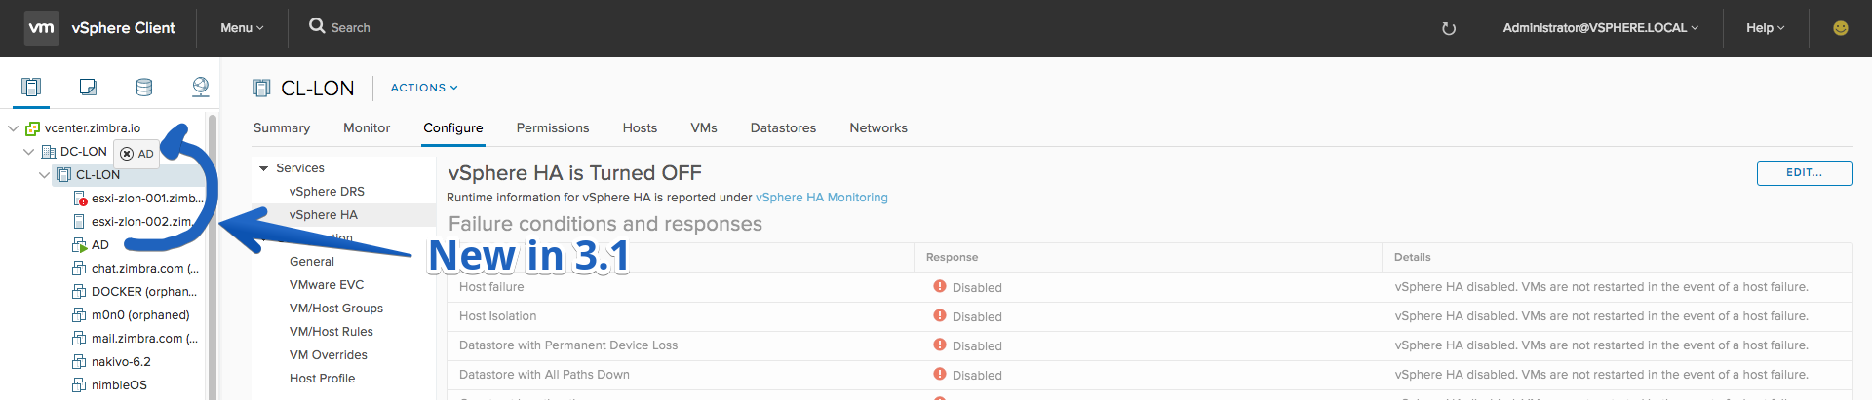1872x400 pixels.
Task: Click the DC-LON datacenter icon
Action: pyautogui.click(x=49, y=152)
